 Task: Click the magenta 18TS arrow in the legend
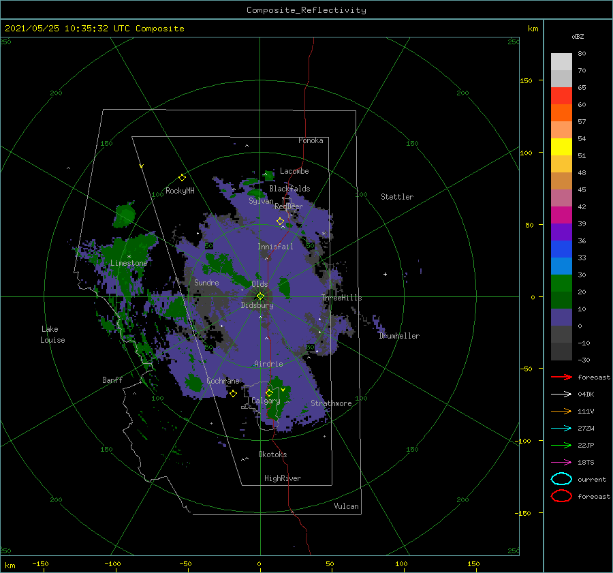pyautogui.click(x=561, y=463)
